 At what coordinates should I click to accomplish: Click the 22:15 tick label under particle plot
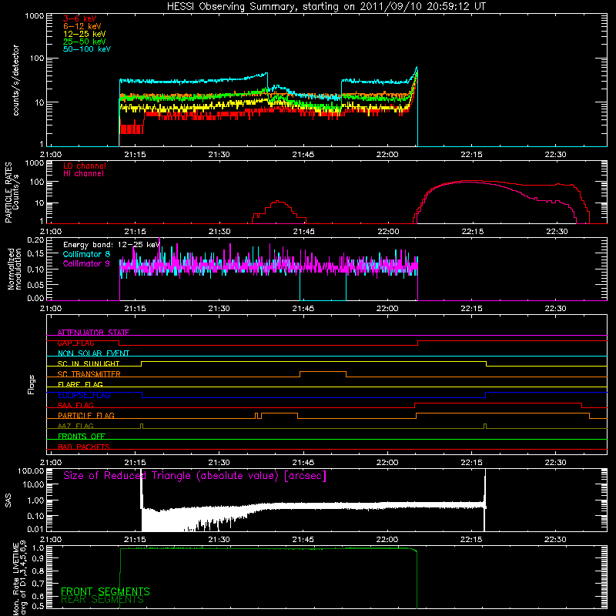click(x=472, y=232)
